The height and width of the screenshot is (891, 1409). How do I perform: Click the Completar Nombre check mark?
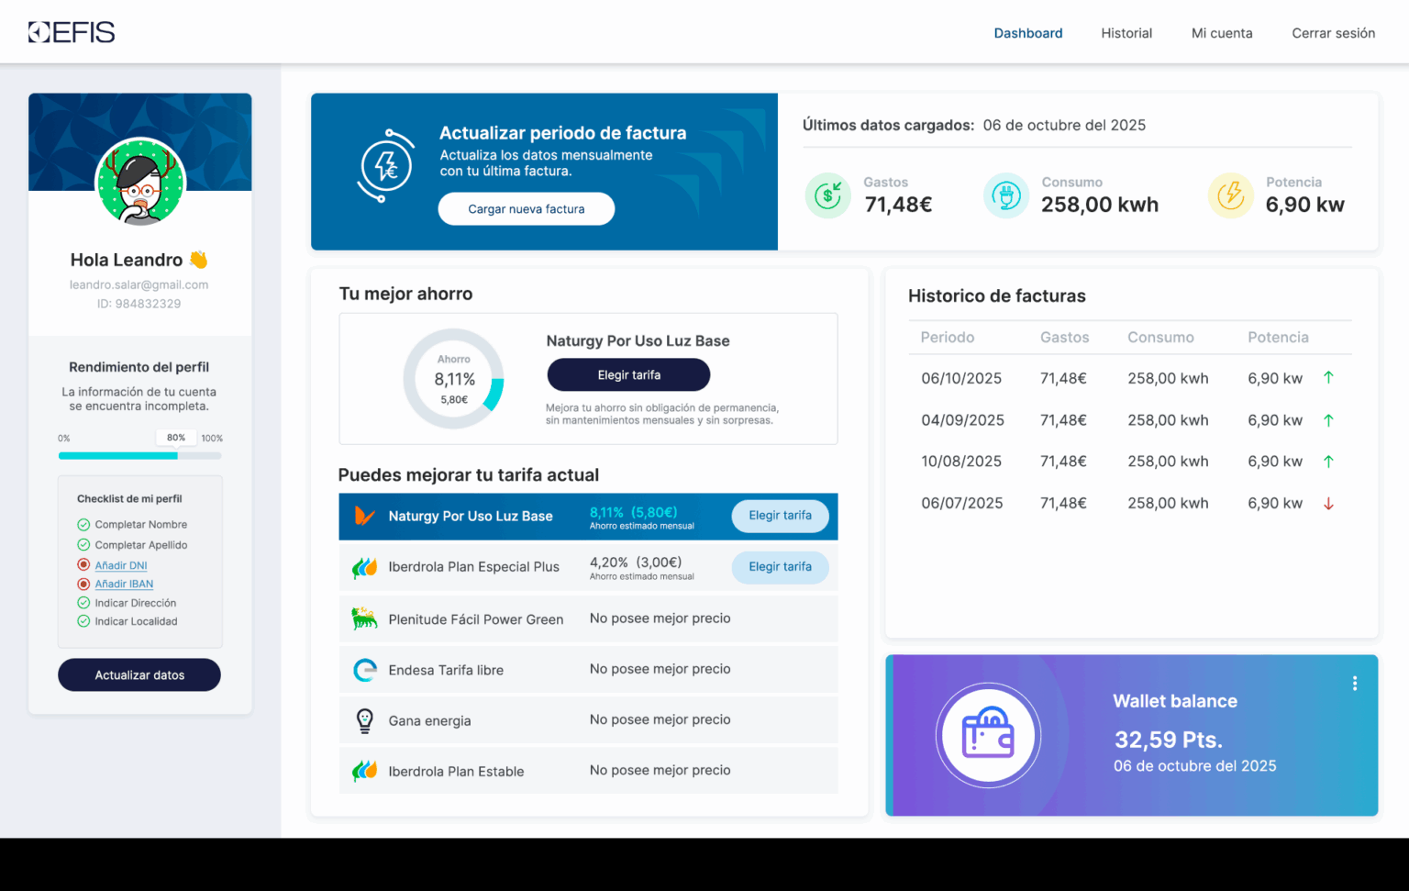tap(83, 525)
